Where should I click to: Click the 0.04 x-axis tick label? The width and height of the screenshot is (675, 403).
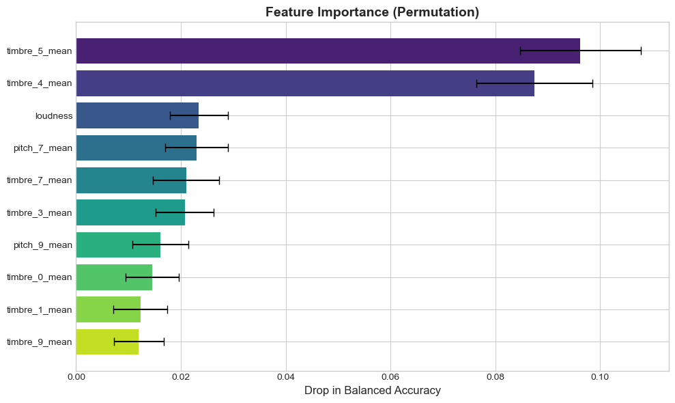[x=286, y=377]
